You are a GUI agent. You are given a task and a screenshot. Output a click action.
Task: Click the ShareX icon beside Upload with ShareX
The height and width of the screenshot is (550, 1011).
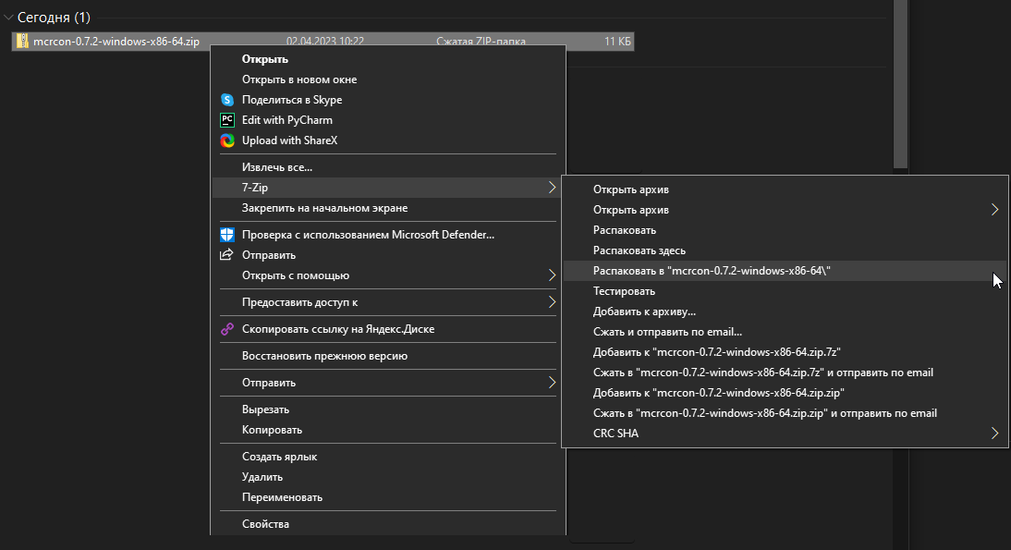[x=227, y=141]
